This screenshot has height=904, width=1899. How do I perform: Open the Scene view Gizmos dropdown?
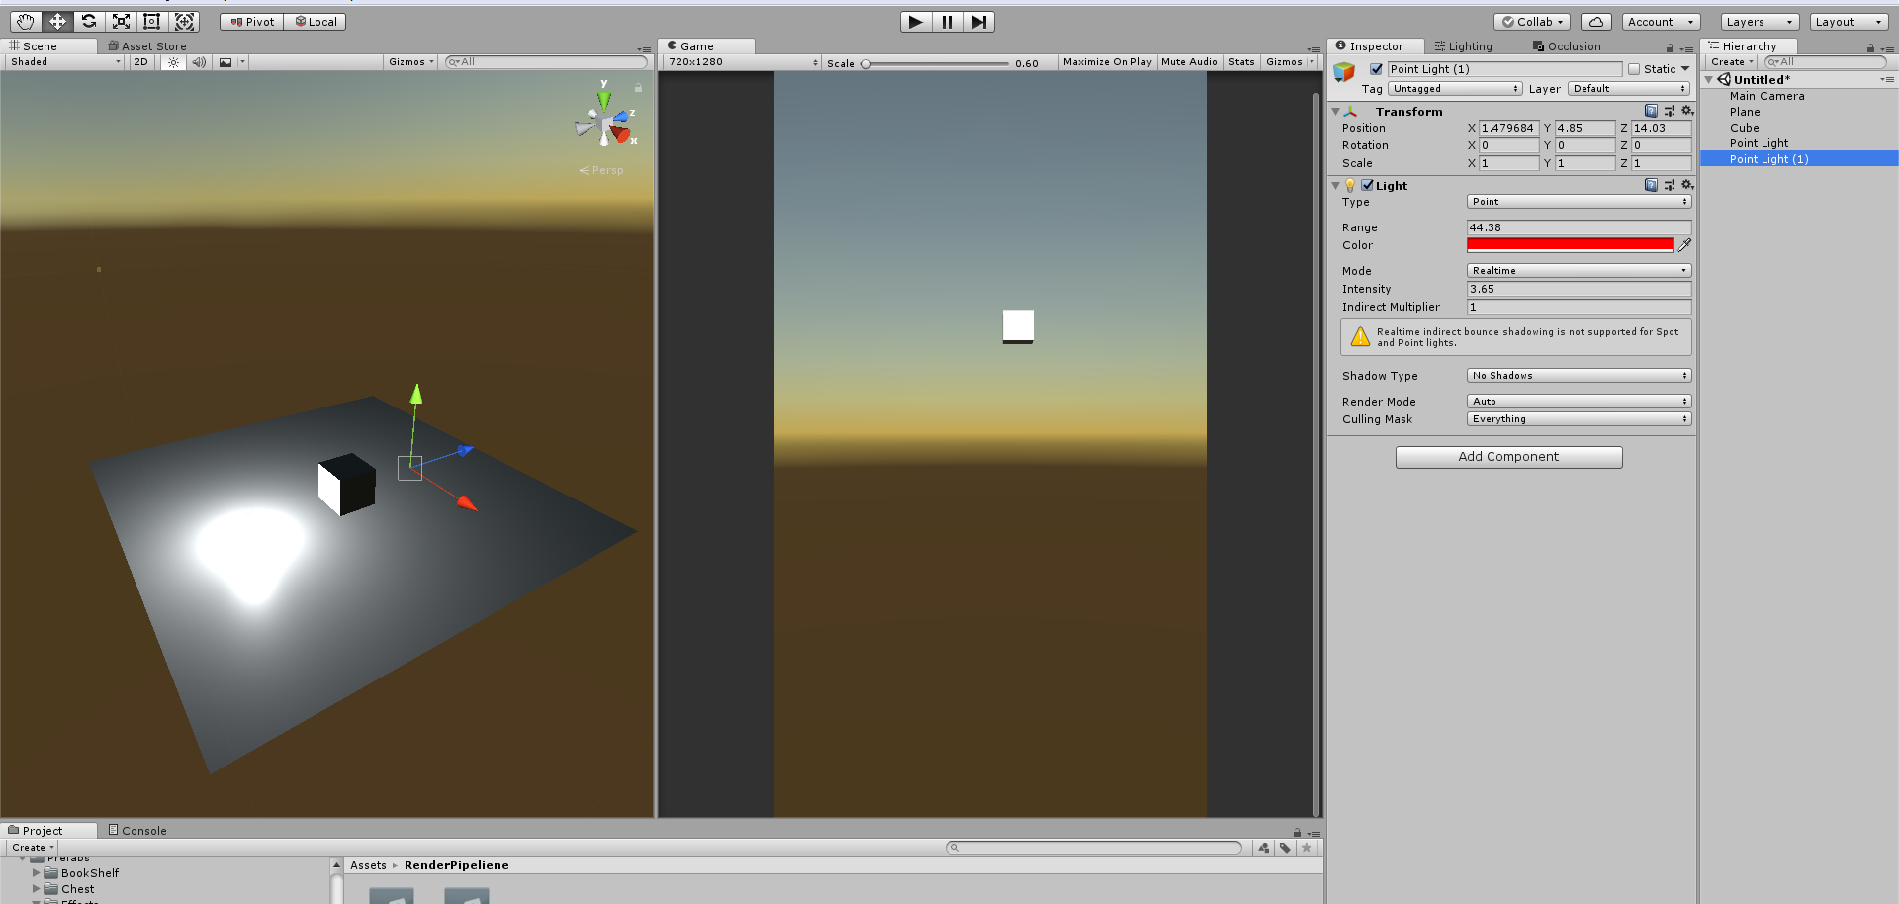[x=410, y=62]
